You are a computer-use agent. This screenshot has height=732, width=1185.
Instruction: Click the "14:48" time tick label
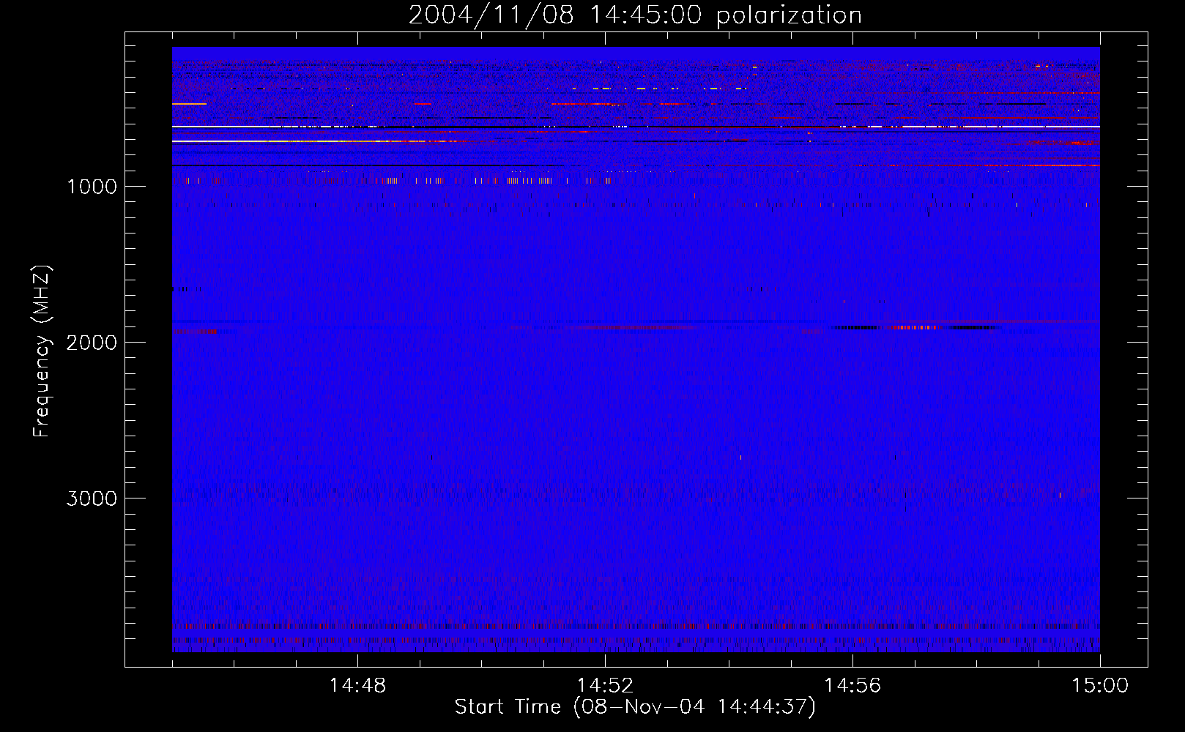(x=357, y=686)
